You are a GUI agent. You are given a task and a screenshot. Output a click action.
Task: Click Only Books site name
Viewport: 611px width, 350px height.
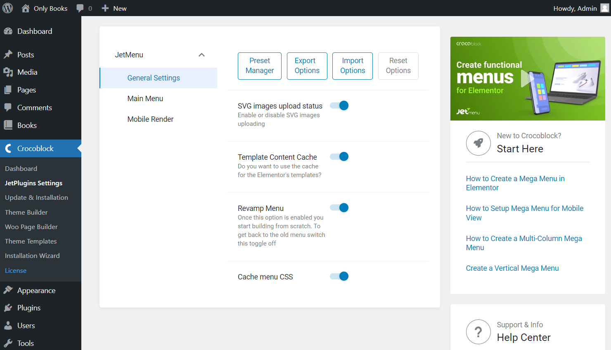(50, 8)
